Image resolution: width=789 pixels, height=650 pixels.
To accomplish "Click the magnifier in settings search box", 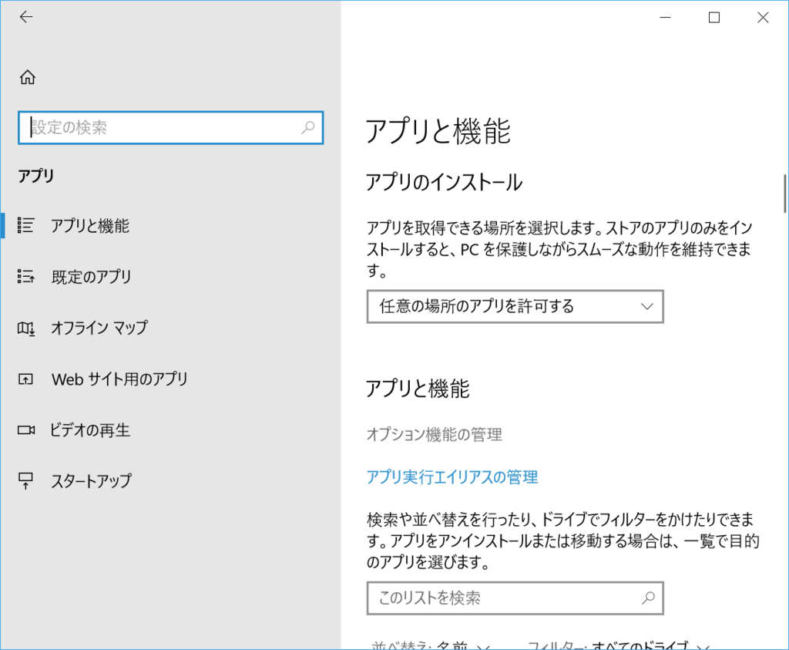I will [308, 127].
